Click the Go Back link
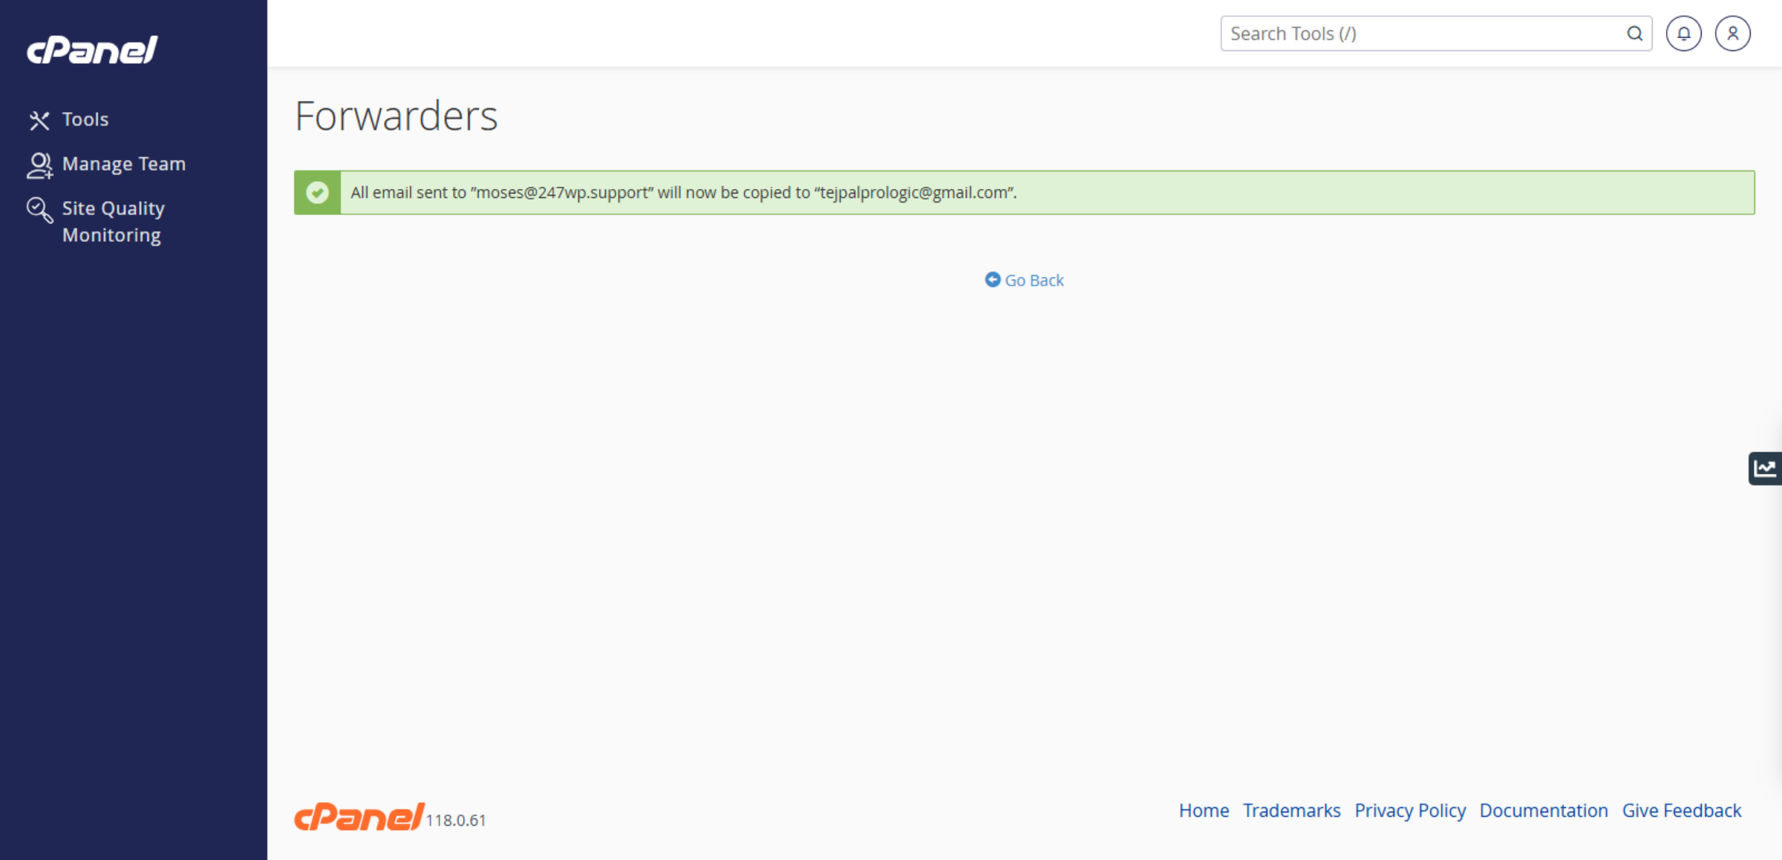The image size is (1782, 860). tap(1034, 280)
